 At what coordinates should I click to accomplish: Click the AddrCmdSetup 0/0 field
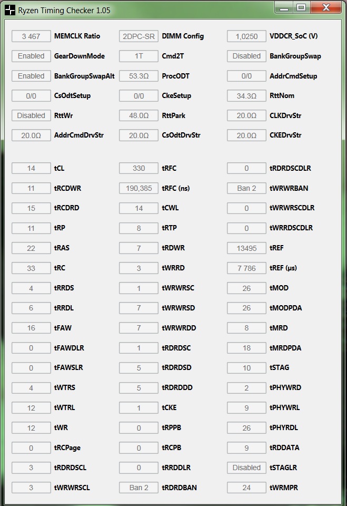247,76
